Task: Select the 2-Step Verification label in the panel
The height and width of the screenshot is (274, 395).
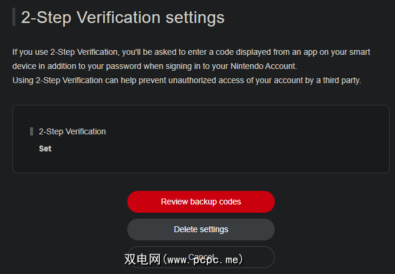Action: point(73,131)
